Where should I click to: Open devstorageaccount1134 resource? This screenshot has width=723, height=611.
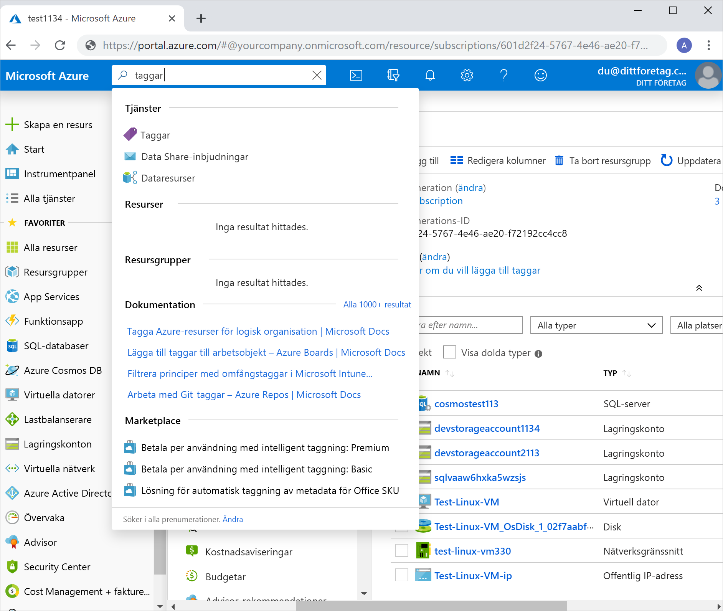pos(487,428)
